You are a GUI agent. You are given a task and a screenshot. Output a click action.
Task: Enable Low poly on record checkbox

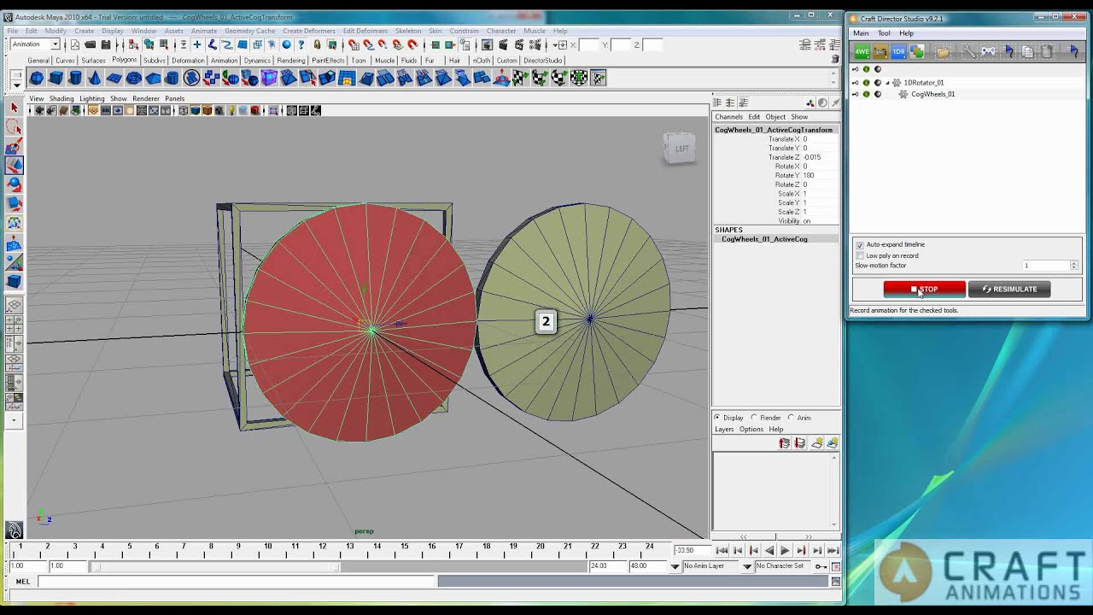tap(860, 255)
